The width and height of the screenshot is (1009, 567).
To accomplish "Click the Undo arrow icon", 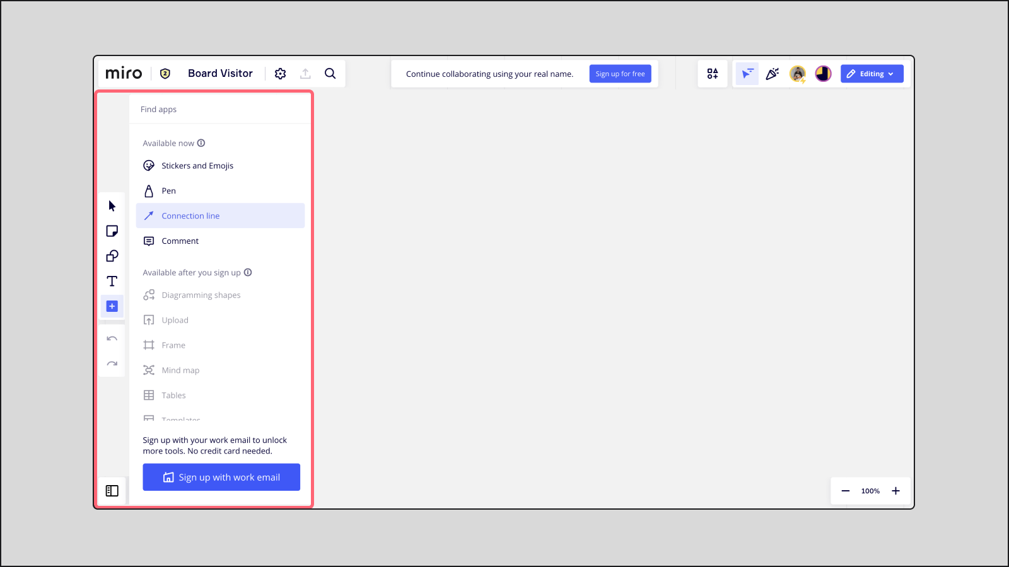I will click(112, 338).
